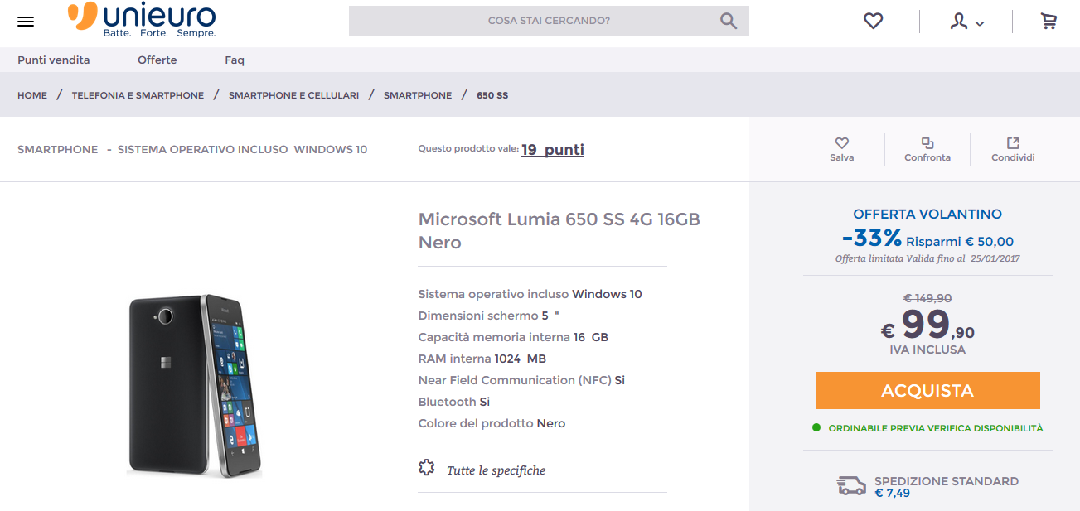This screenshot has height=511, width=1080.
Task: Open the Smartphone breadcrumb
Action: pos(418,95)
